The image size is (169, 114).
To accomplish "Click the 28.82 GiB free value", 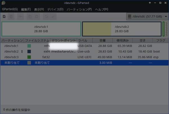I will (145, 46).
